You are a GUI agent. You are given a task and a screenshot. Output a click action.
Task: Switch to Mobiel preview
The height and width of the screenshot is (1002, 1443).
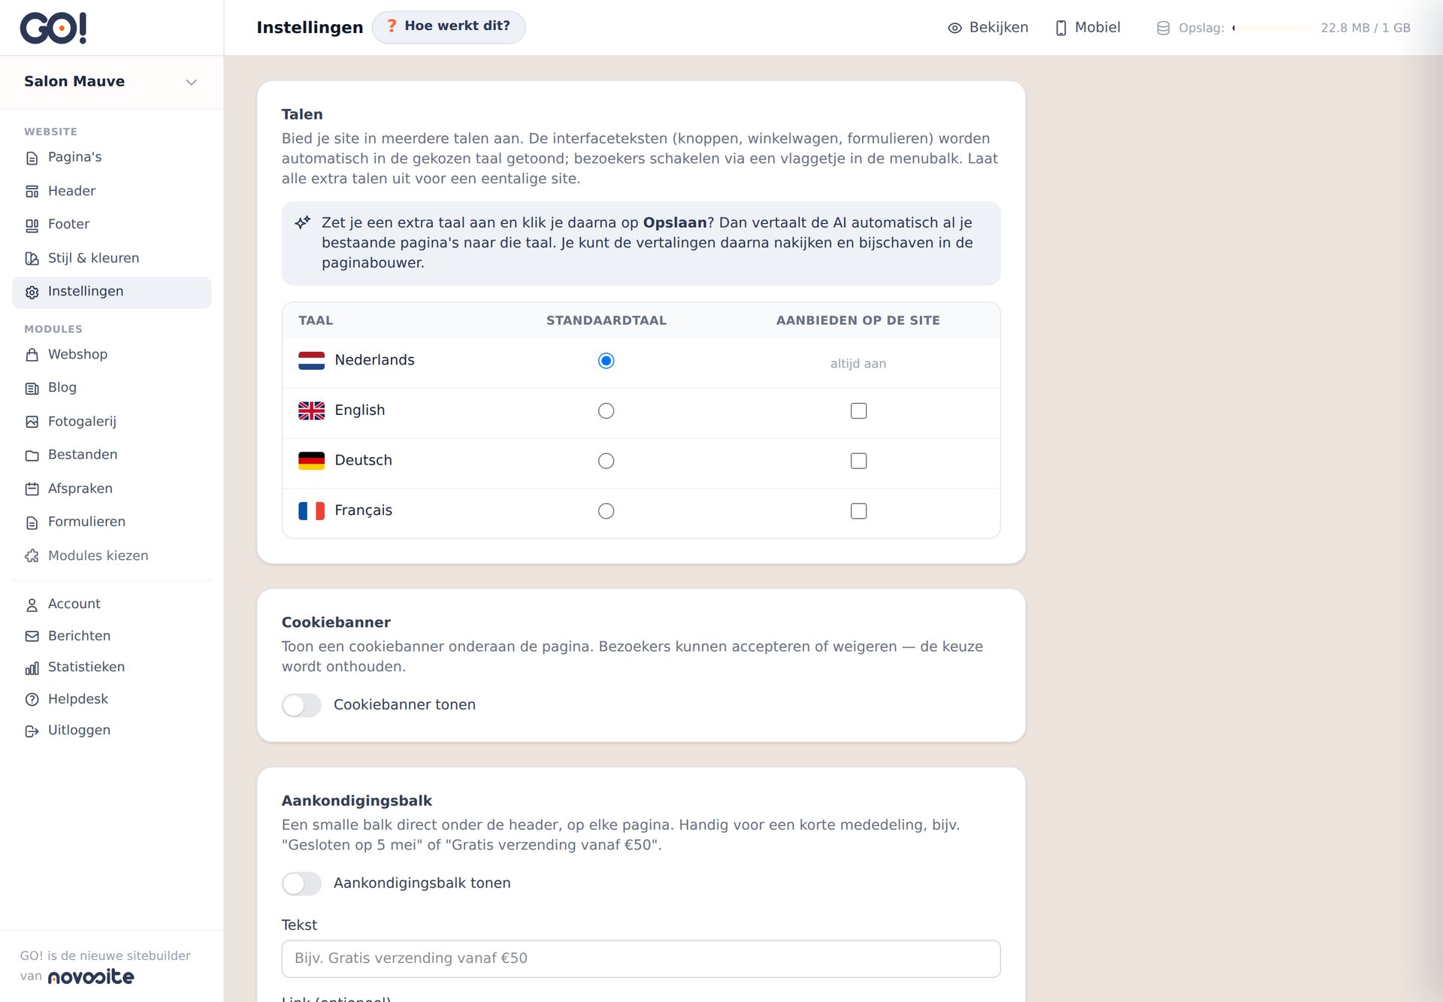(x=1088, y=28)
